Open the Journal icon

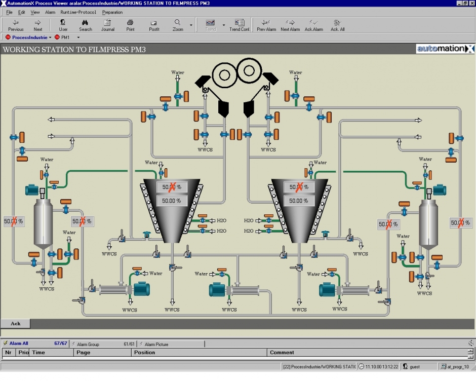[x=107, y=25]
